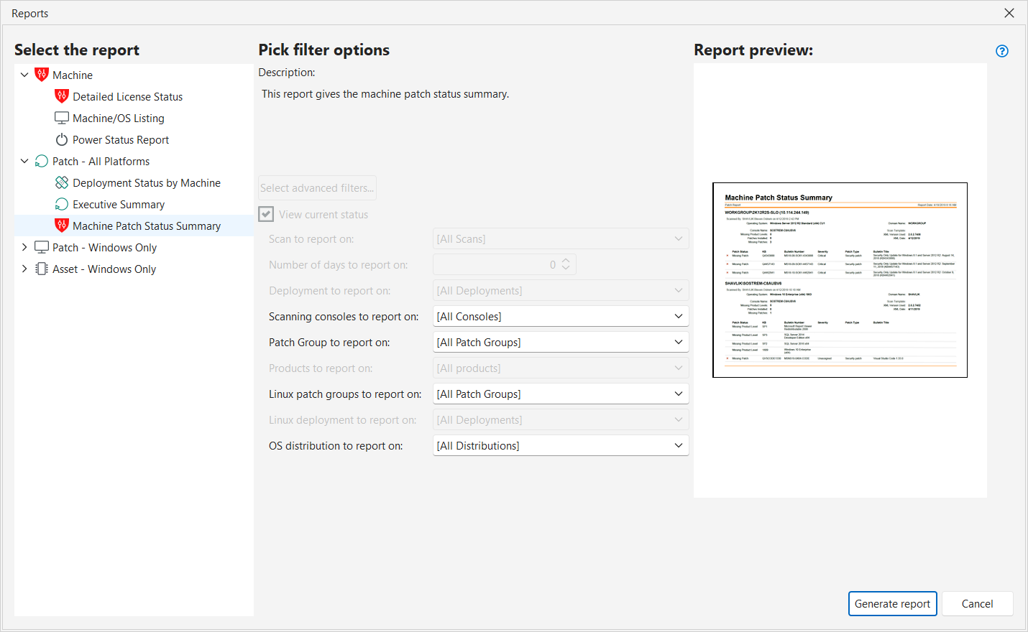Screen dimensions: 1028x632
Task: Click the shield icon beside Detailed License Status
Action: pyautogui.click(x=62, y=96)
